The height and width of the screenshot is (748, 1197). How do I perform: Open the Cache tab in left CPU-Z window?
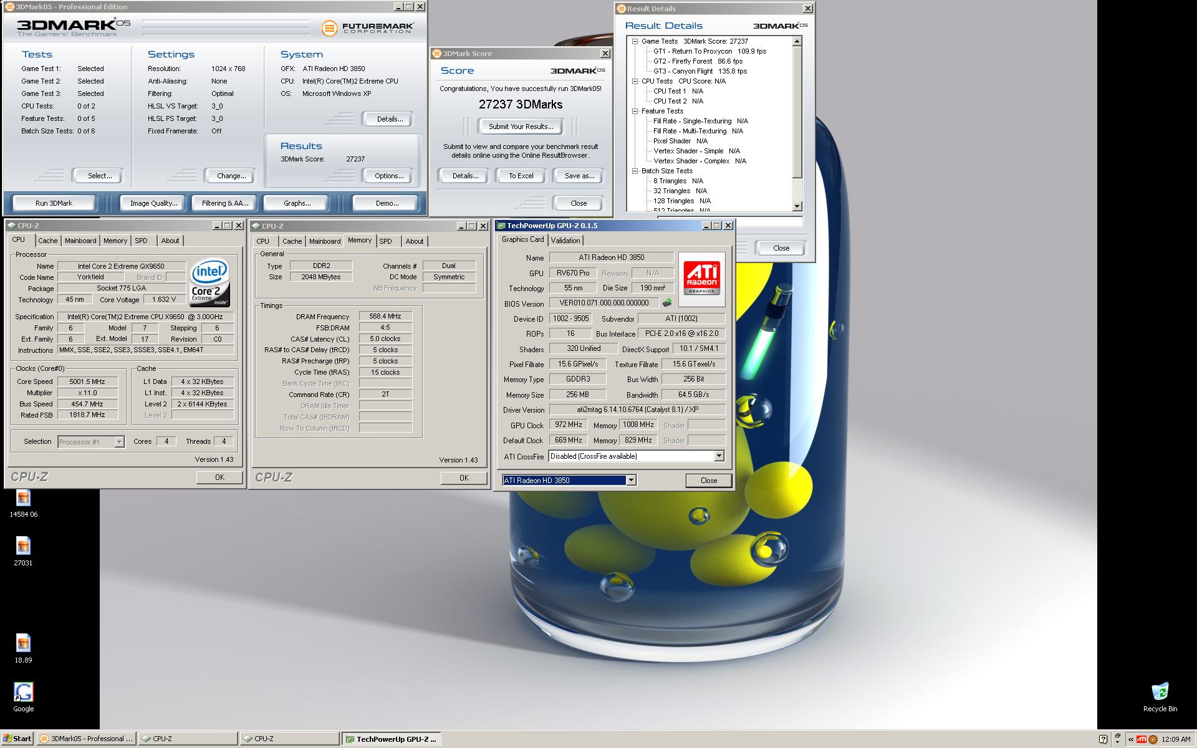47,241
